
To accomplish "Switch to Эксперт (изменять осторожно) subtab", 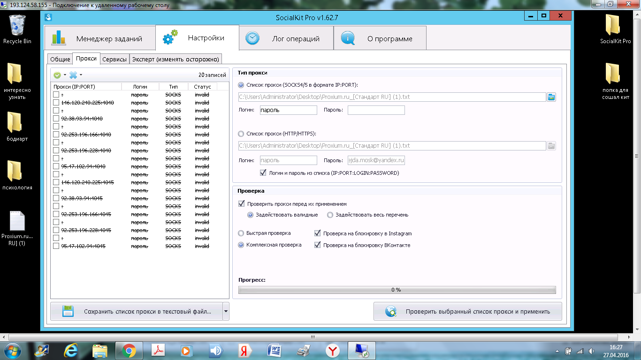I will point(176,59).
